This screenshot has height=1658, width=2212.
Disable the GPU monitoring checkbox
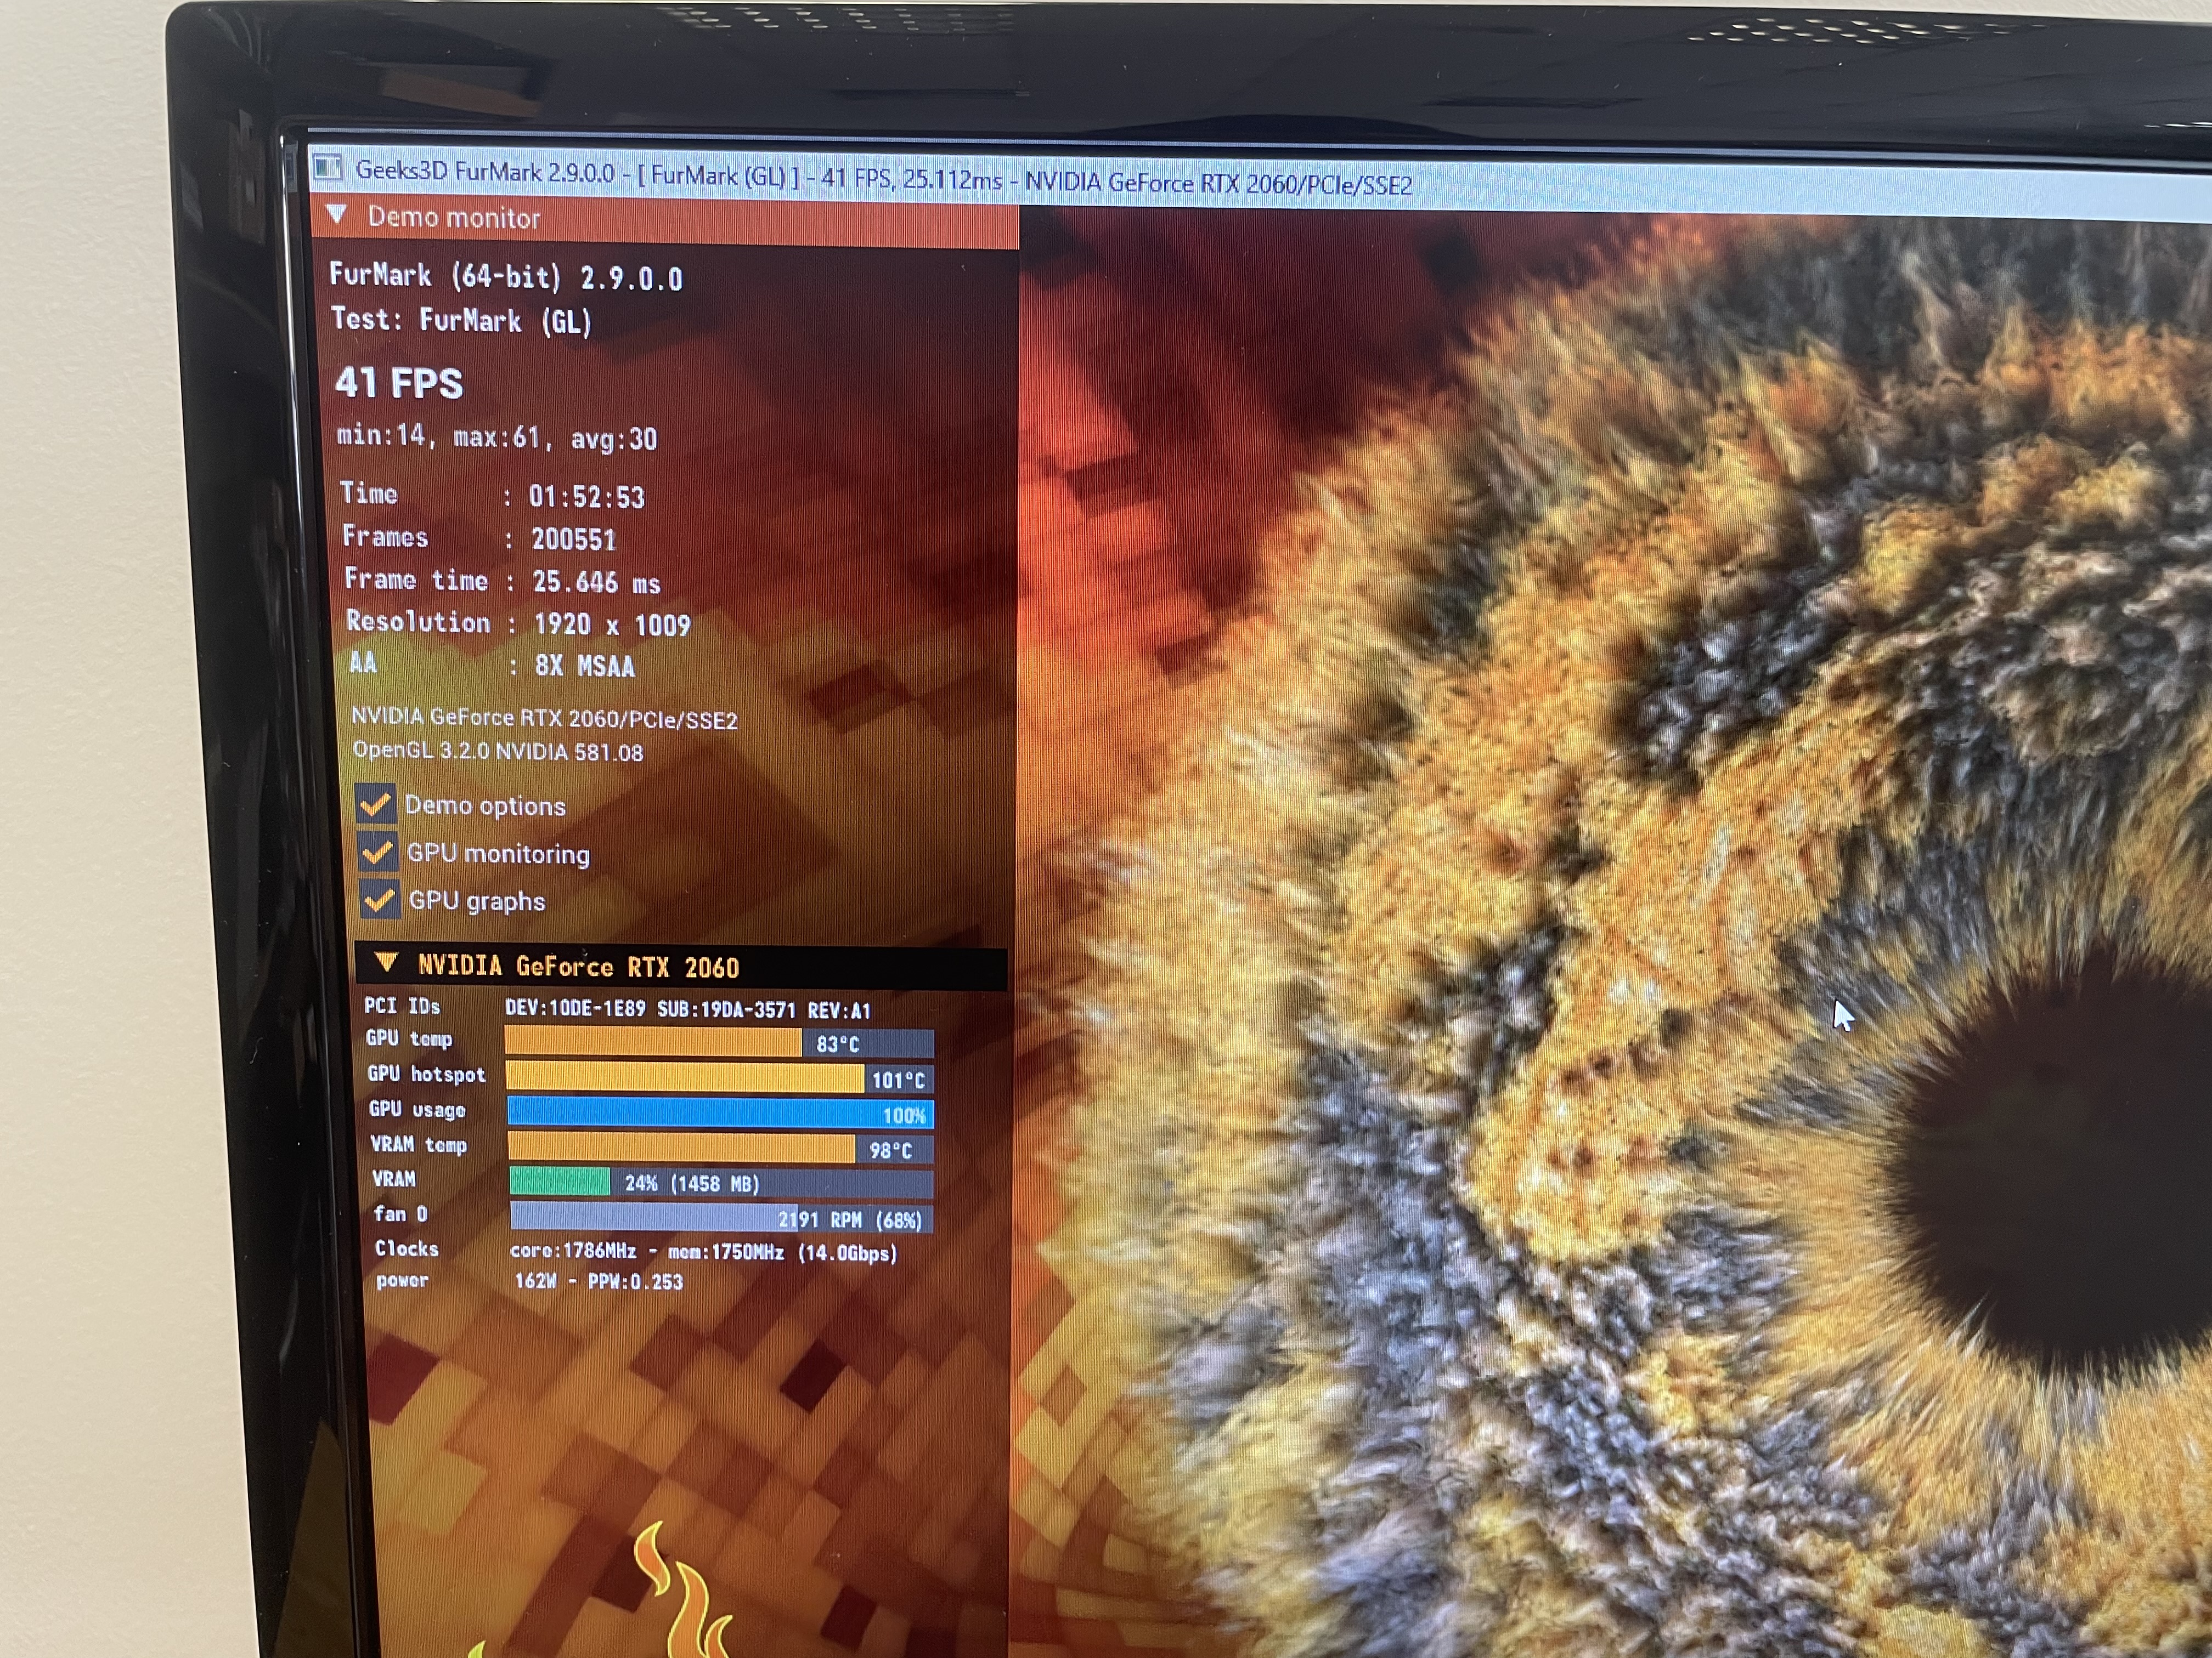(x=377, y=851)
